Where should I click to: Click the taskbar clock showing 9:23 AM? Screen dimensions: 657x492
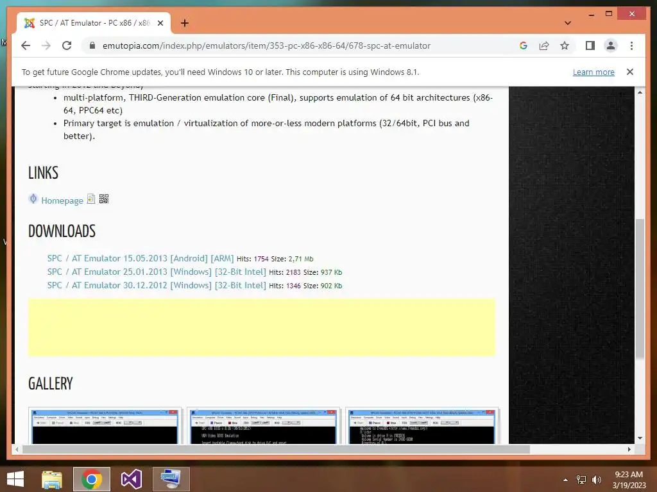click(x=629, y=480)
